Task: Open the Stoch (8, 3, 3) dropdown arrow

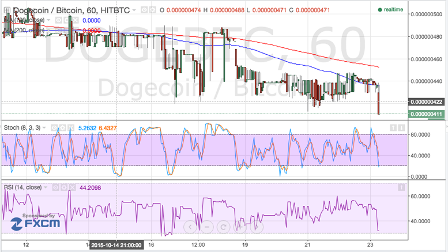Action: 44,127
